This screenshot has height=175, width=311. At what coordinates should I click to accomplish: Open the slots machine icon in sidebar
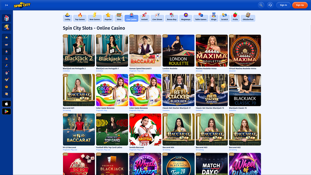6,45
